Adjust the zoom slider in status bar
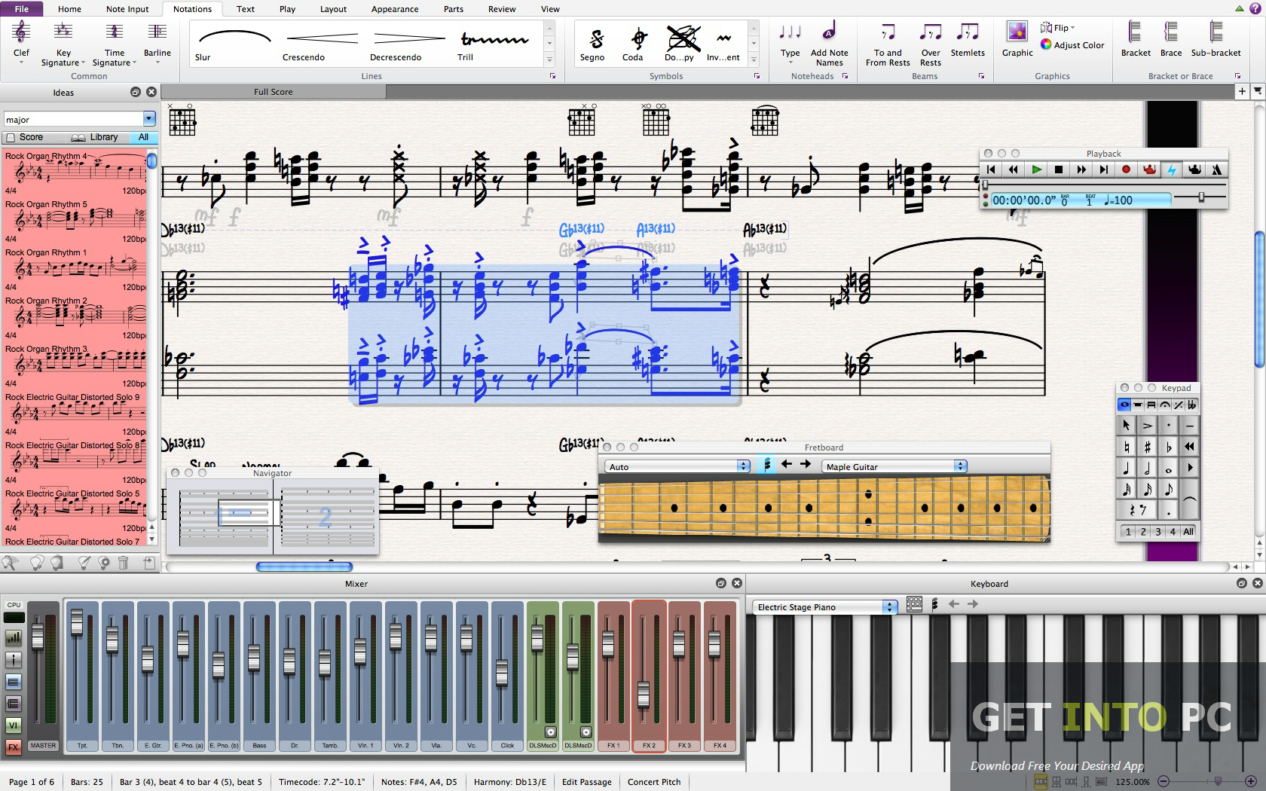This screenshot has height=791, width=1266. tap(1217, 782)
